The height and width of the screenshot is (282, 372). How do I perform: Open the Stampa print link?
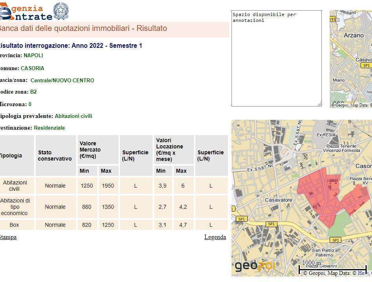click(x=8, y=237)
